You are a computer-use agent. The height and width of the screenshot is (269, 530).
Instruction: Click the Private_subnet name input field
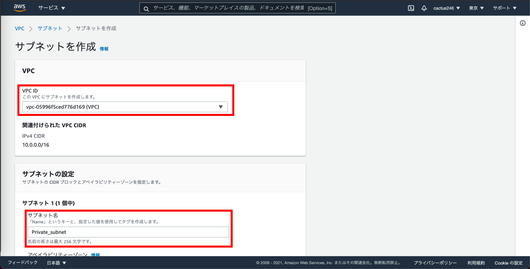[128, 232]
